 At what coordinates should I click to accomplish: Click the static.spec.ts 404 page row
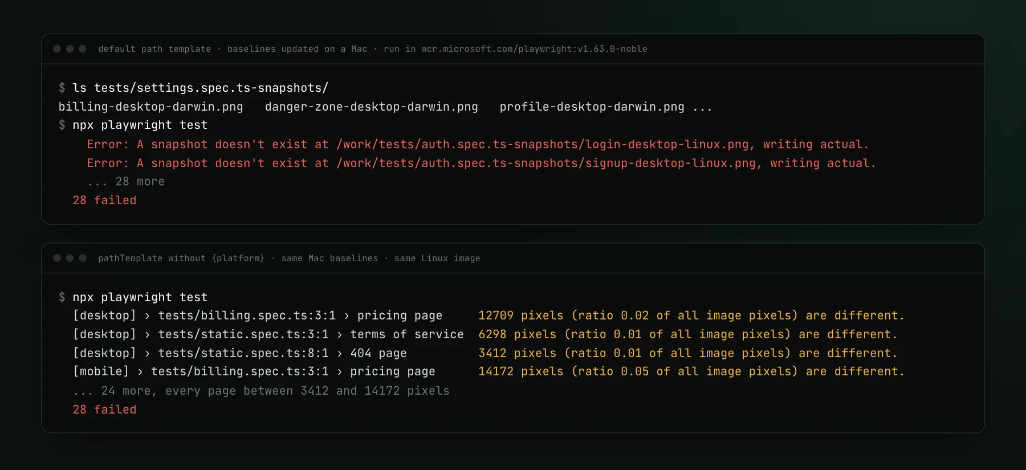(x=485, y=353)
